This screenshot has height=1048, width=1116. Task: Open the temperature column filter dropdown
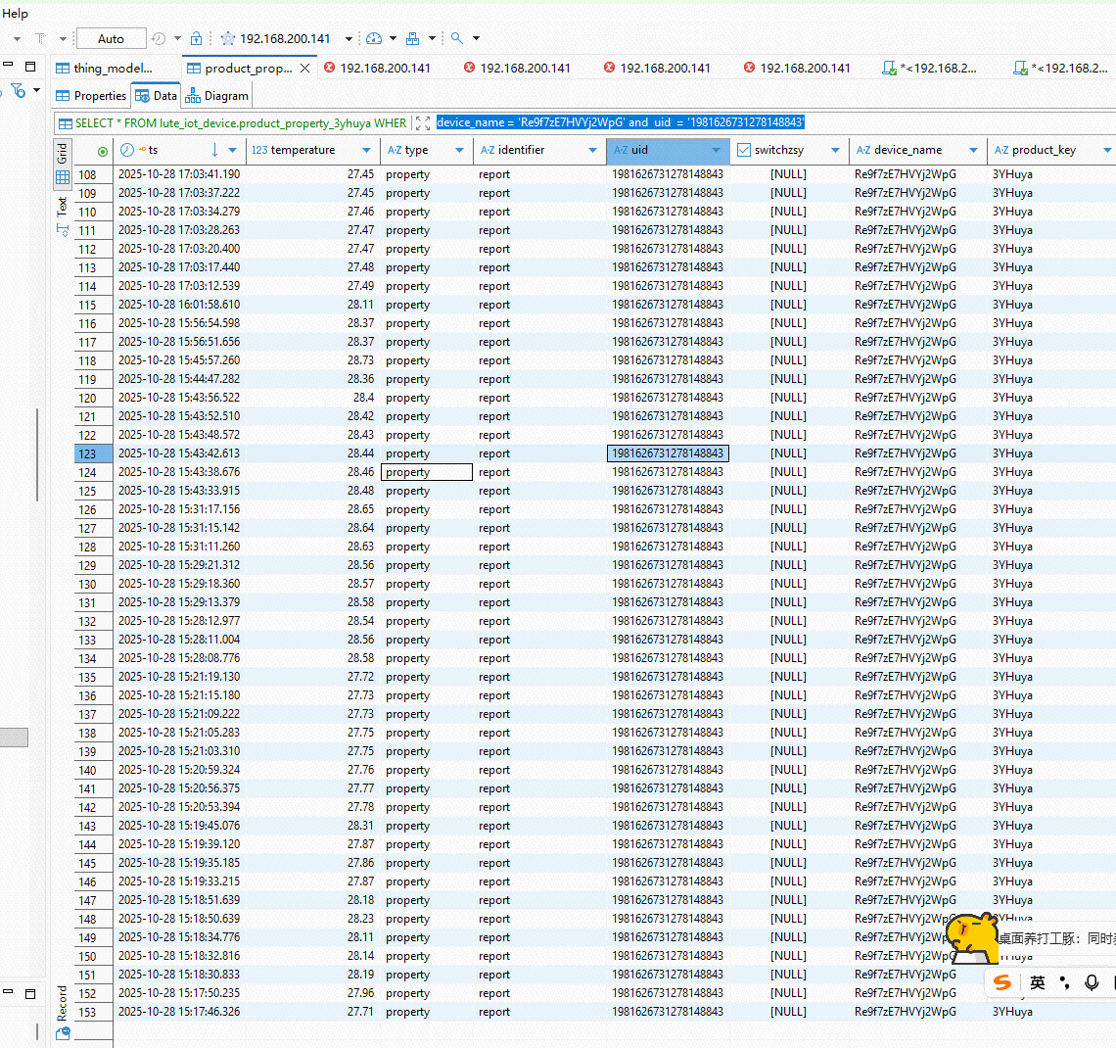[x=367, y=151]
